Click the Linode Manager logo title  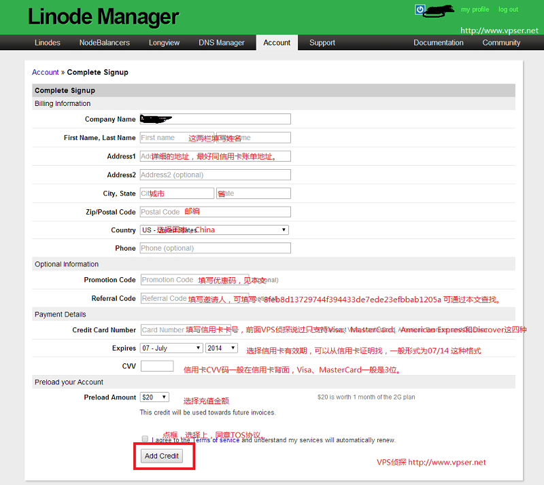click(103, 16)
